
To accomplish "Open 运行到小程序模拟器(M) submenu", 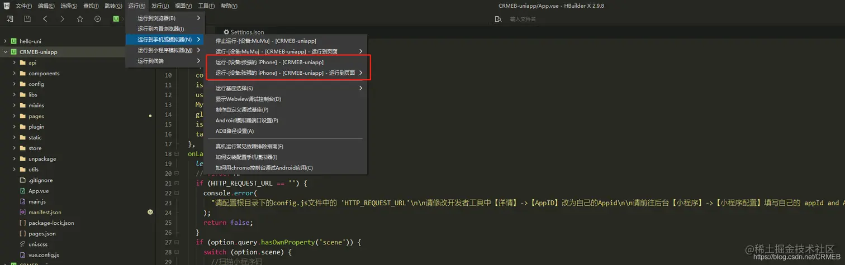I will [x=165, y=50].
